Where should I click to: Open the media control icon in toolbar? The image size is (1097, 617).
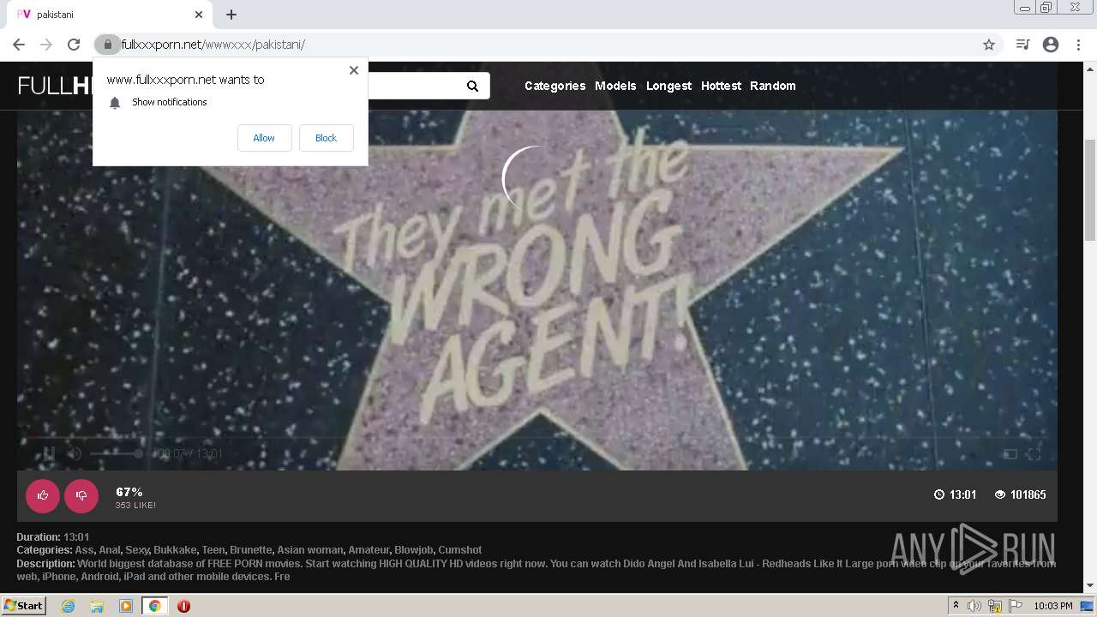pos(1022,45)
